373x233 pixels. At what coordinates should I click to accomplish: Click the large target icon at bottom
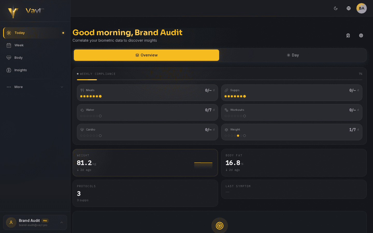220,226
